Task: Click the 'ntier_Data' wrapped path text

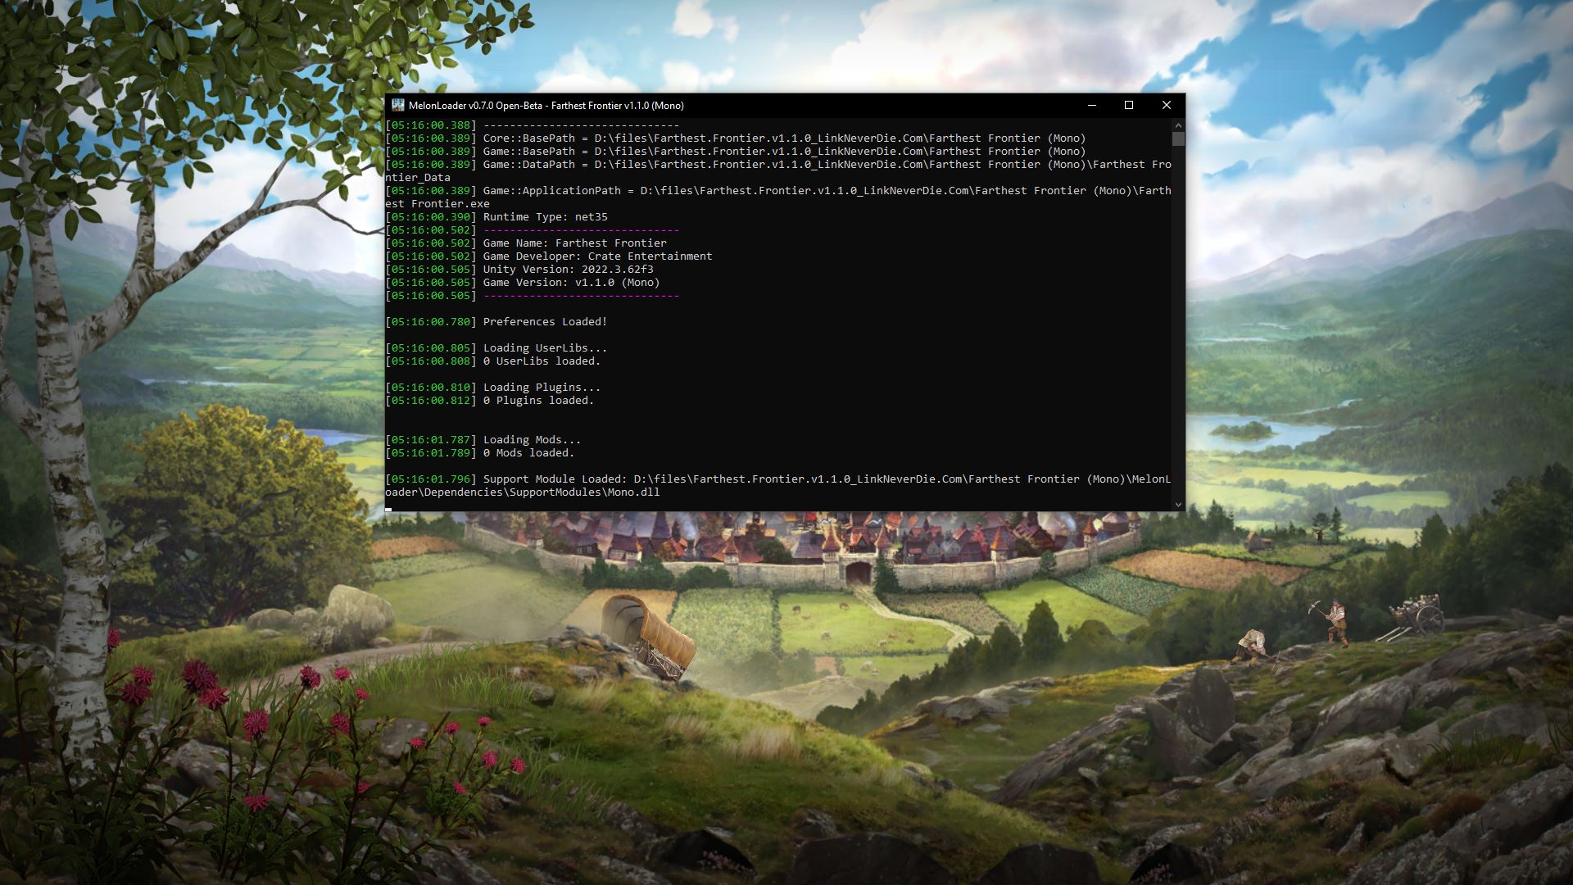Action: click(x=418, y=178)
